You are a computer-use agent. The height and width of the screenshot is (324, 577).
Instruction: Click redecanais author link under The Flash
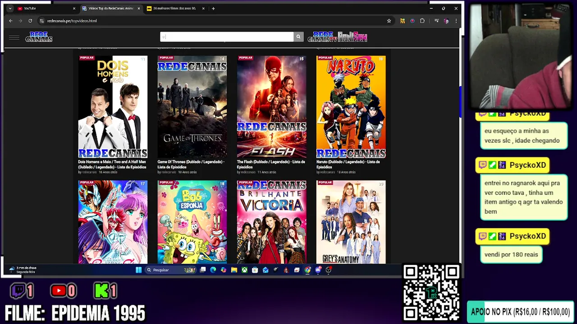pyautogui.click(x=248, y=172)
